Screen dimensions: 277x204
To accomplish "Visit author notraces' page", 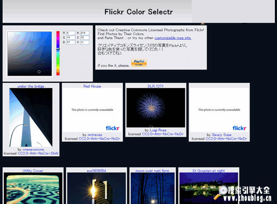I will 95,135.
